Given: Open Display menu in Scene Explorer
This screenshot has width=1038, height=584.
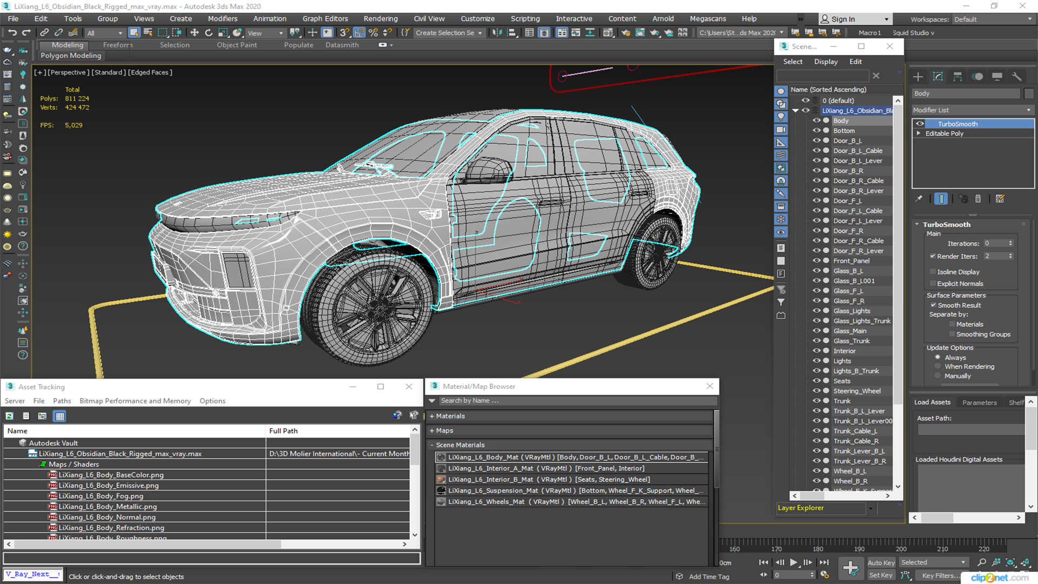Looking at the screenshot, I should tap(826, 62).
